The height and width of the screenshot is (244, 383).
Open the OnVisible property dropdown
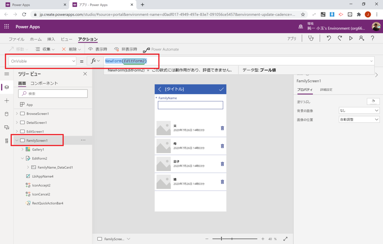[x=42, y=61]
